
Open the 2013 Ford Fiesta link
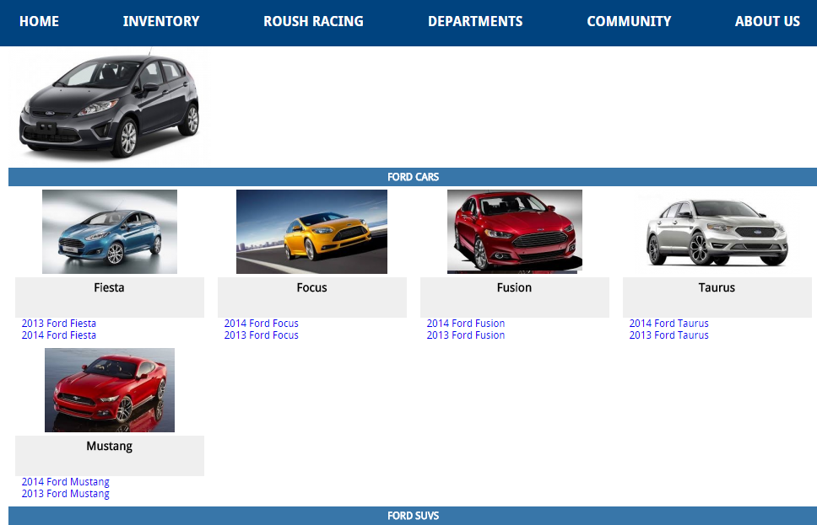pos(59,323)
